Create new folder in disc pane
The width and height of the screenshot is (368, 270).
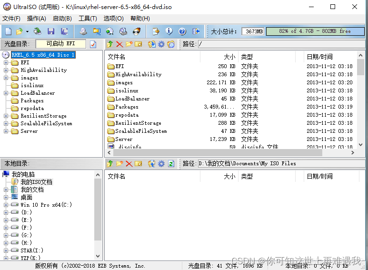click(x=129, y=44)
